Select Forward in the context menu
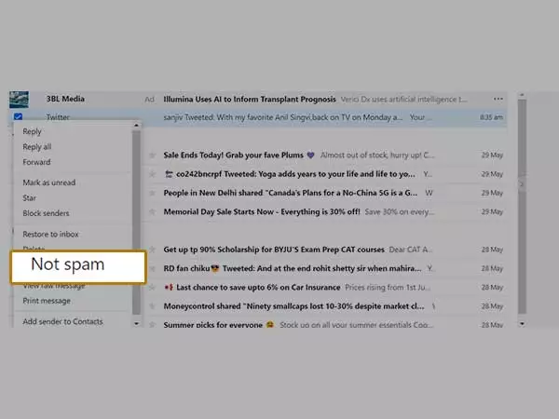 (x=36, y=162)
